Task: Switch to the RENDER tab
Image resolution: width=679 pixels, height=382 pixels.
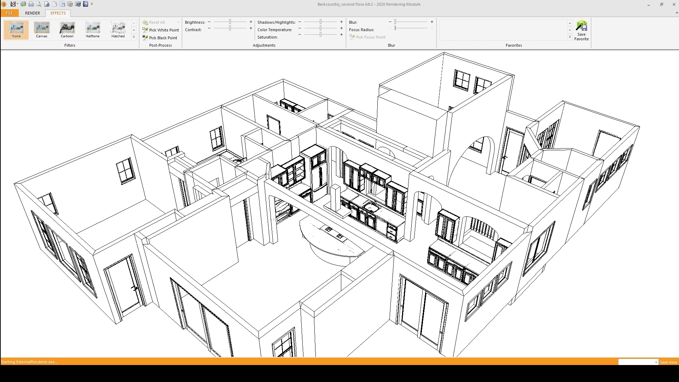Action: click(x=33, y=13)
